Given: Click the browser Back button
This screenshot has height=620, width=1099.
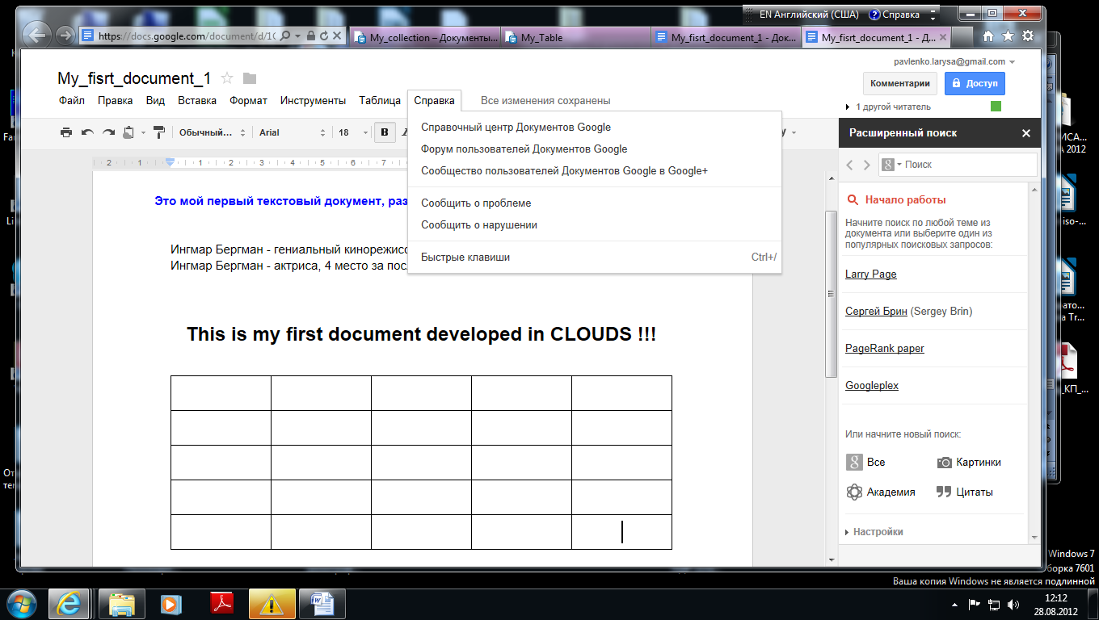Looking at the screenshot, I should 36,35.
